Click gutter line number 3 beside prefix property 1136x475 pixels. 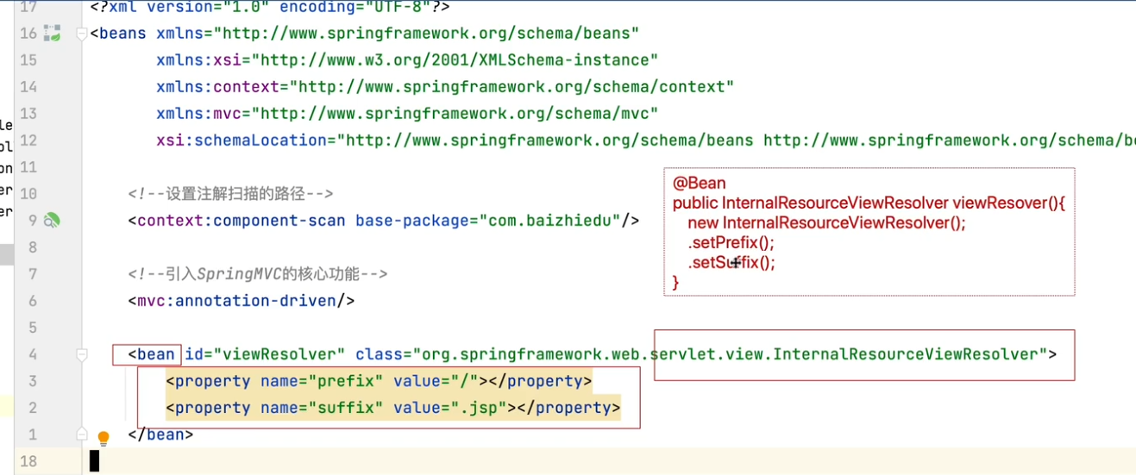(x=33, y=381)
